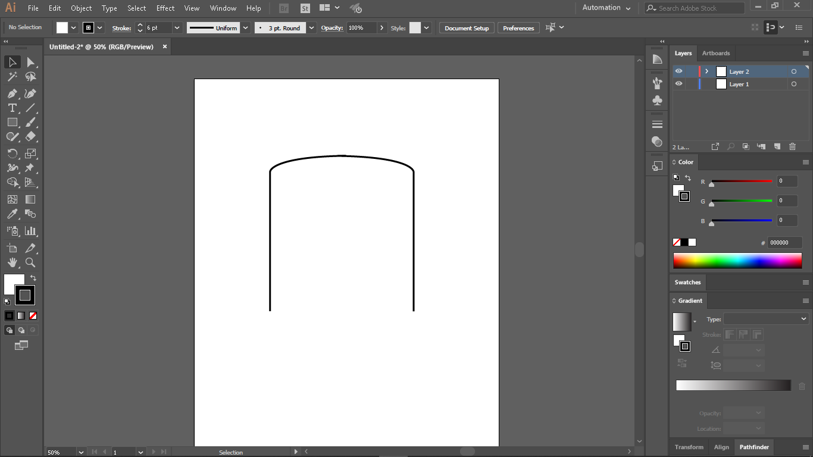Set toolbox paint mode to Gradient
813x457 pixels.
[x=21, y=315]
